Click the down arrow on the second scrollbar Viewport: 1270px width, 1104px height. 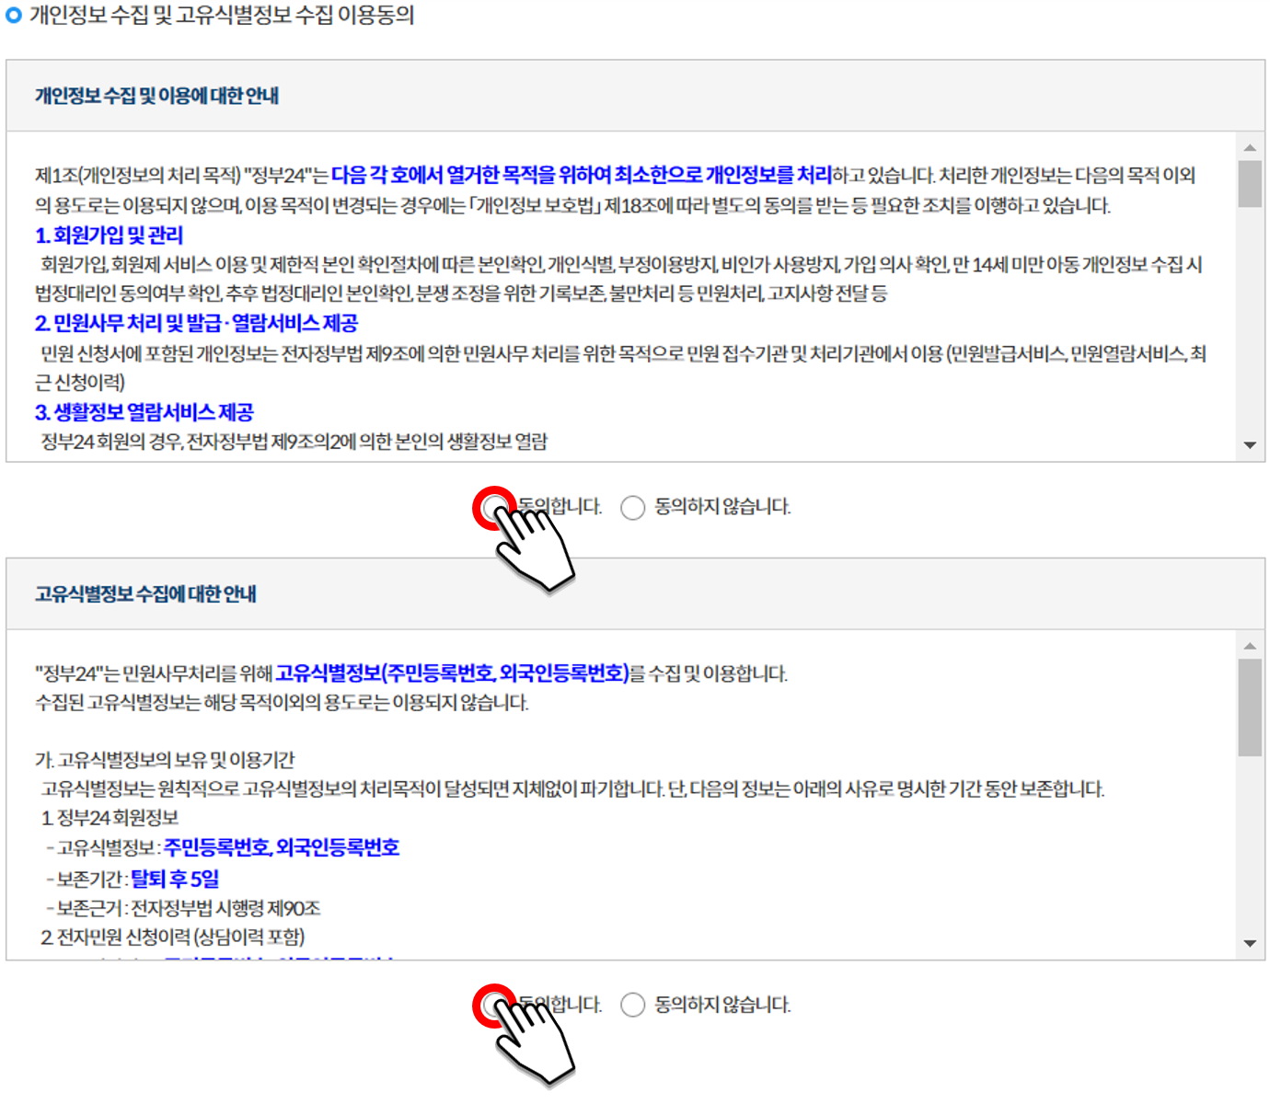tap(1250, 945)
